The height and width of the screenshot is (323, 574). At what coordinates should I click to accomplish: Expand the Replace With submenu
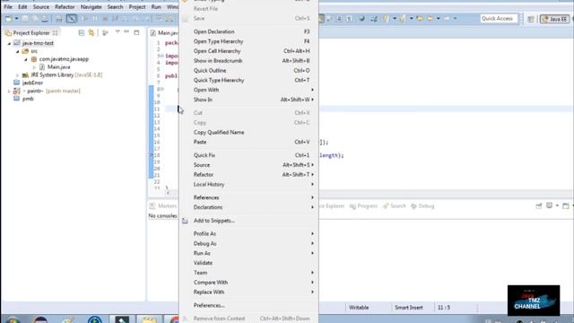point(249,292)
